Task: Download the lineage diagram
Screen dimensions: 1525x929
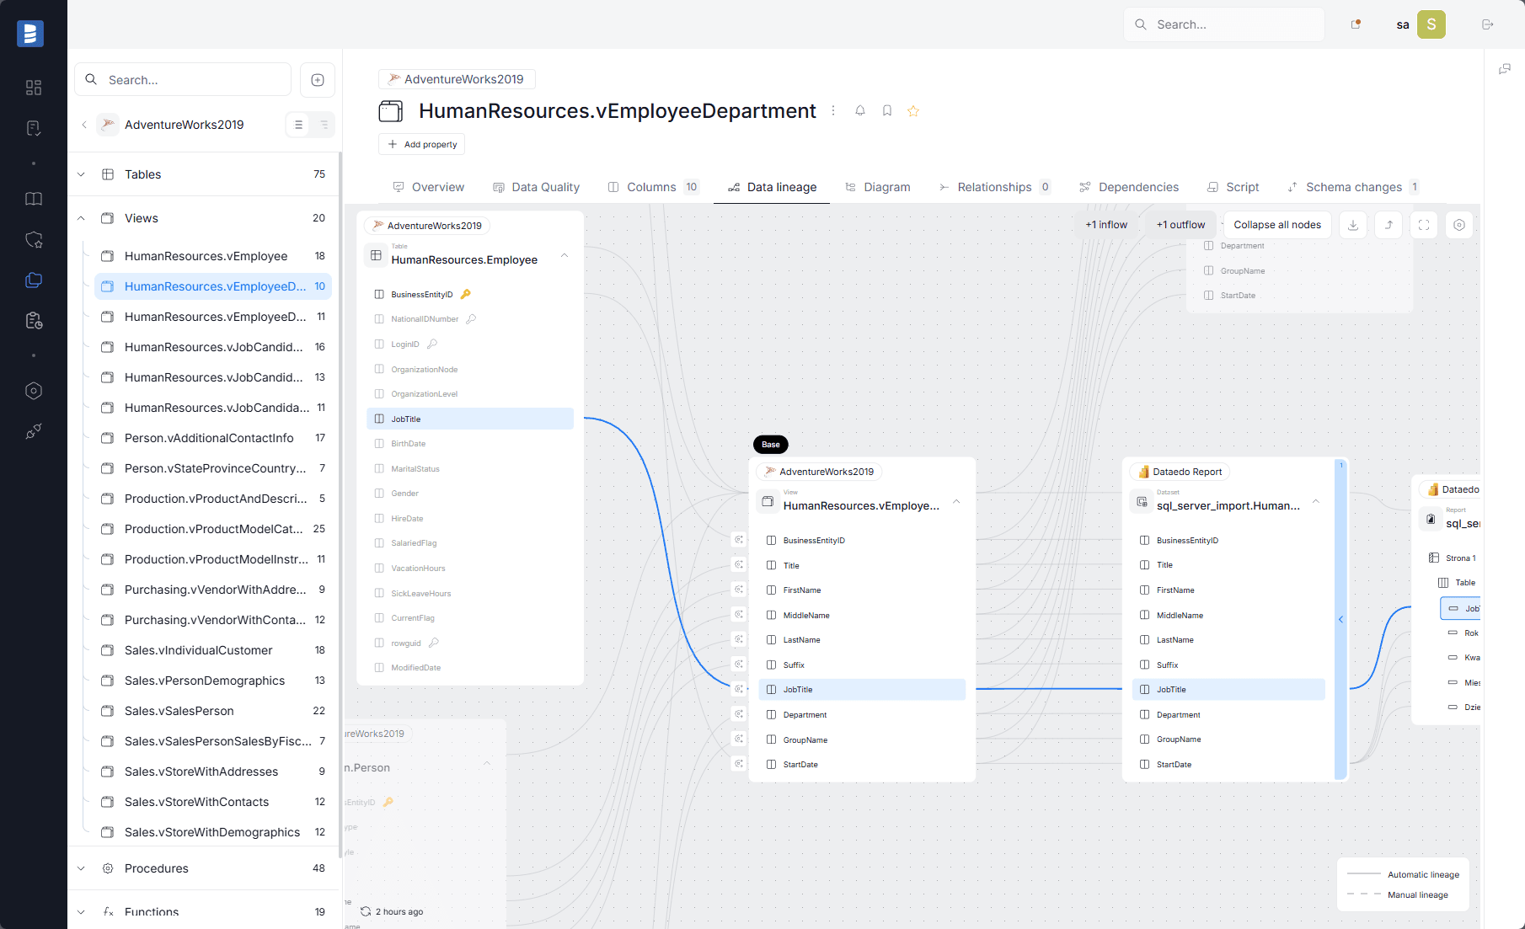Action: point(1353,225)
